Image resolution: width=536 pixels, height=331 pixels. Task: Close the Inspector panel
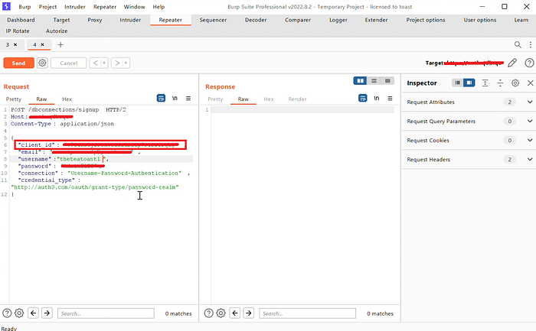530,83
